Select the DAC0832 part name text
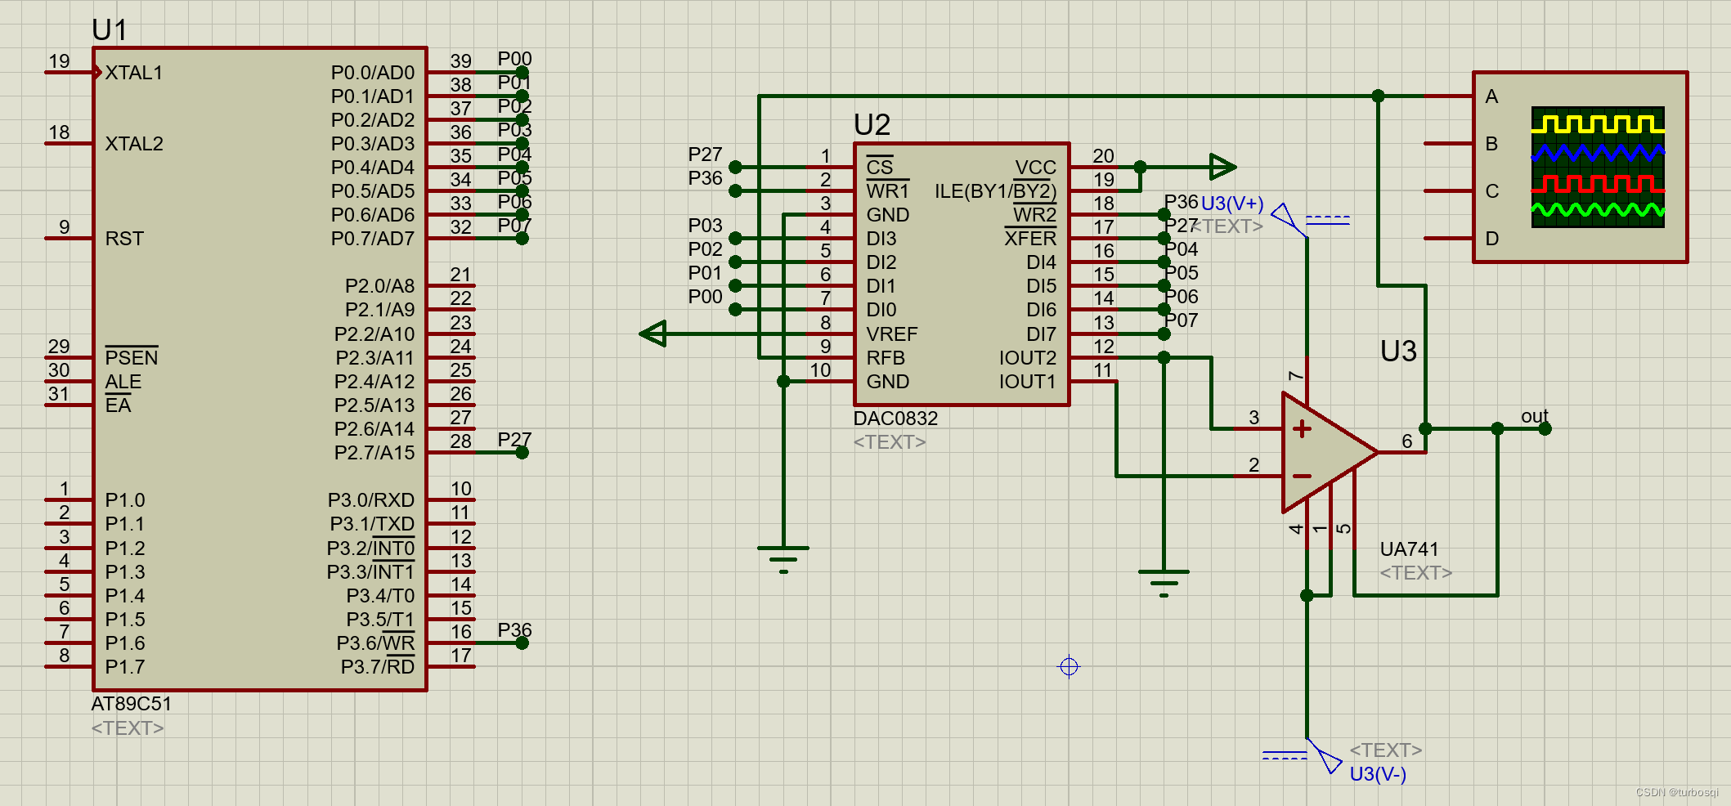 [x=895, y=418]
